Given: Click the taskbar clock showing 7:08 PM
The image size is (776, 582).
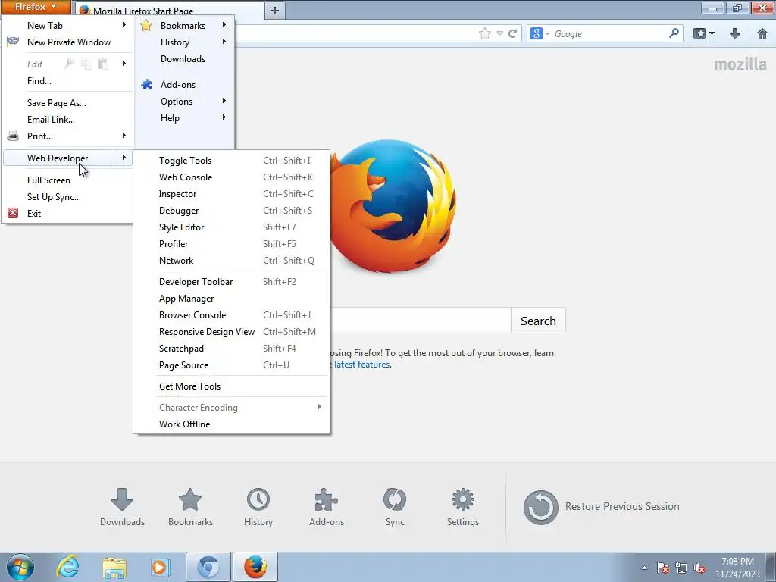Looking at the screenshot, I should click(x=737, y=568).
